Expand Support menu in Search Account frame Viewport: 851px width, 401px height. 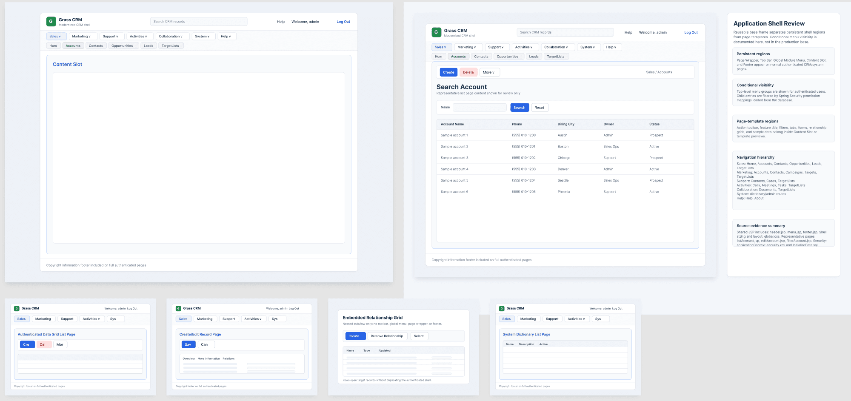tap(497, 47)
